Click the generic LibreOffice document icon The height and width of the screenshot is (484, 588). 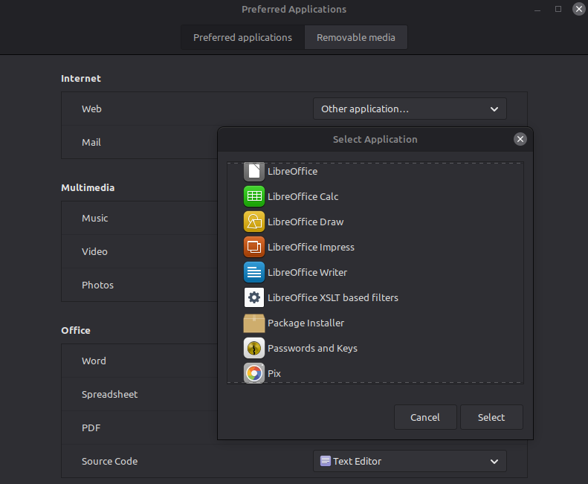(x=254, y=172)
